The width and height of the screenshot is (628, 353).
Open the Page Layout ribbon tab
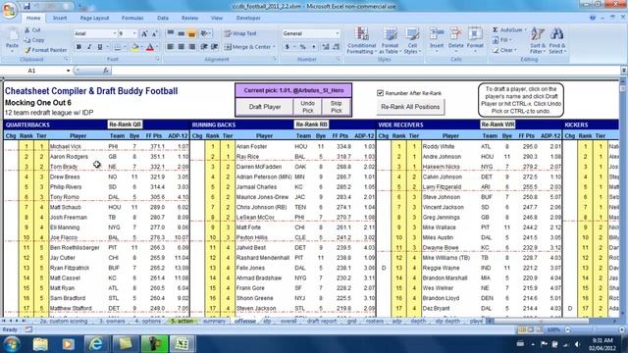pyautogui.click(x=94, y=18)
